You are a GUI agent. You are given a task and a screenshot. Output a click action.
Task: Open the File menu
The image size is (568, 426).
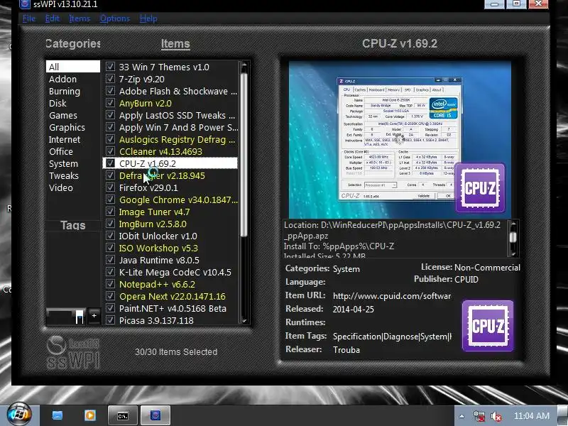tap(28, 18)
